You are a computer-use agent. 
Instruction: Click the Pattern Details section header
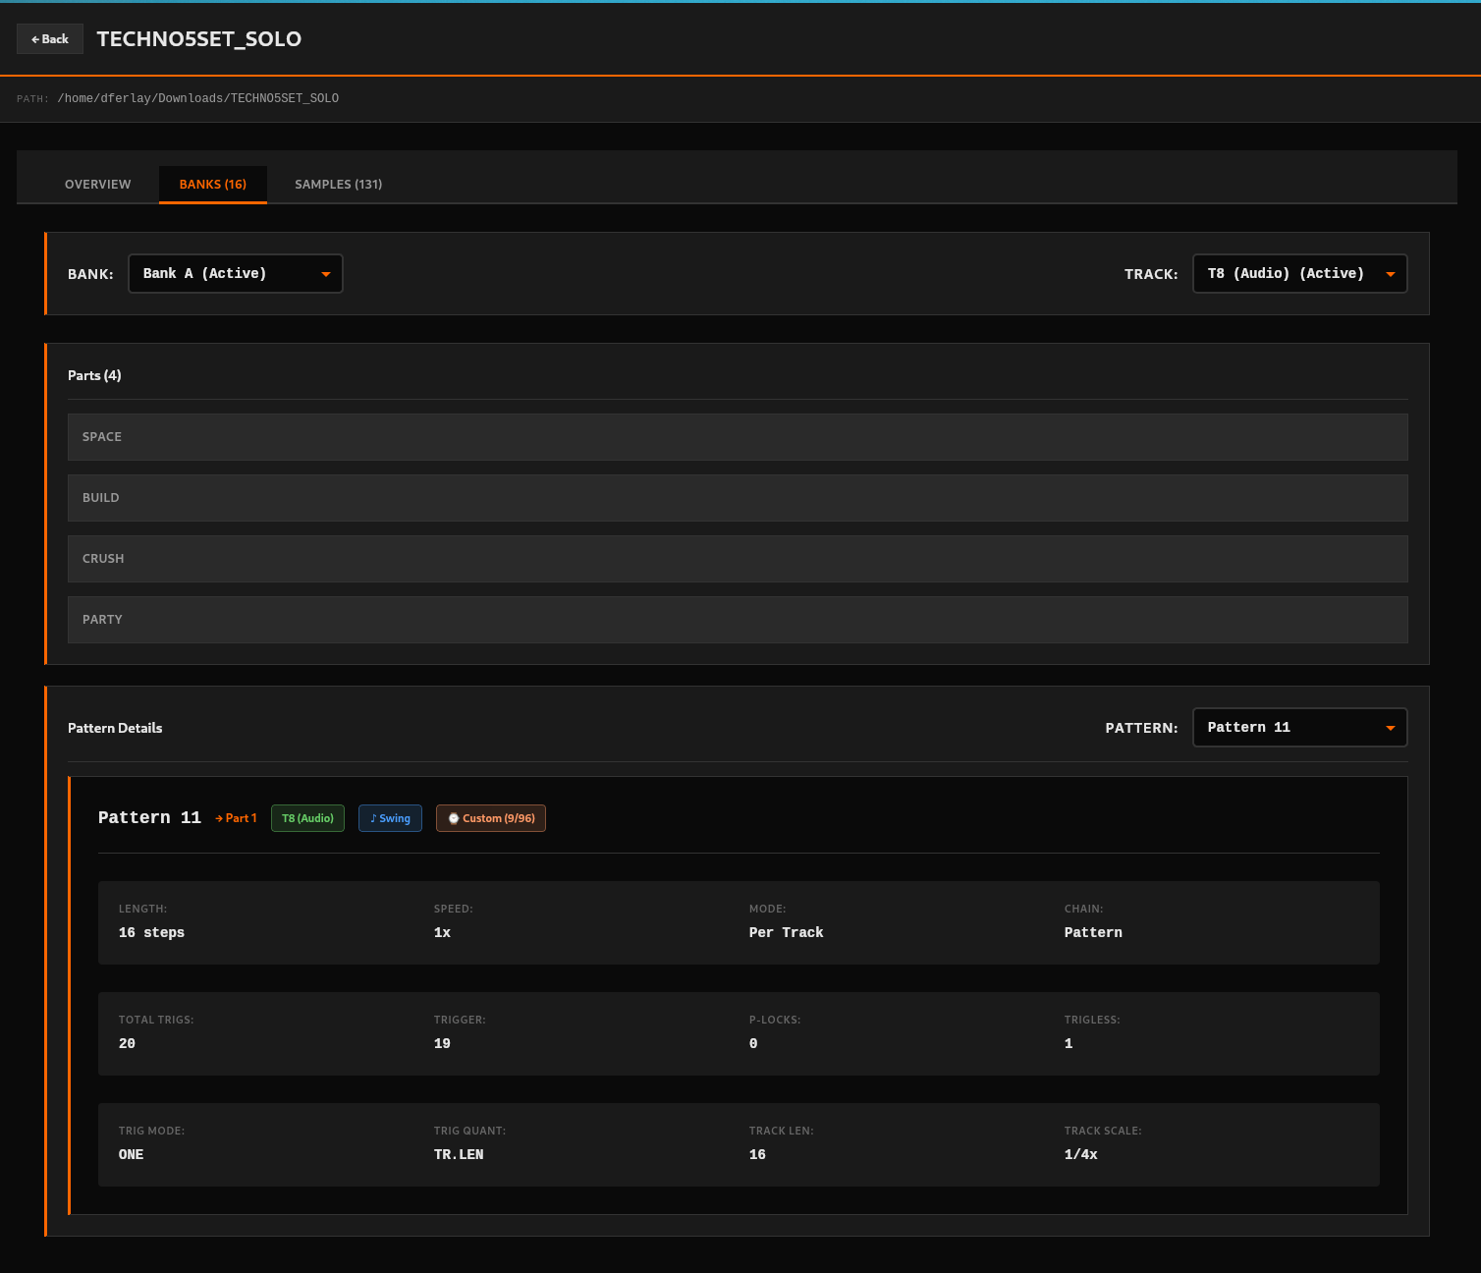(x=115, y=728)
